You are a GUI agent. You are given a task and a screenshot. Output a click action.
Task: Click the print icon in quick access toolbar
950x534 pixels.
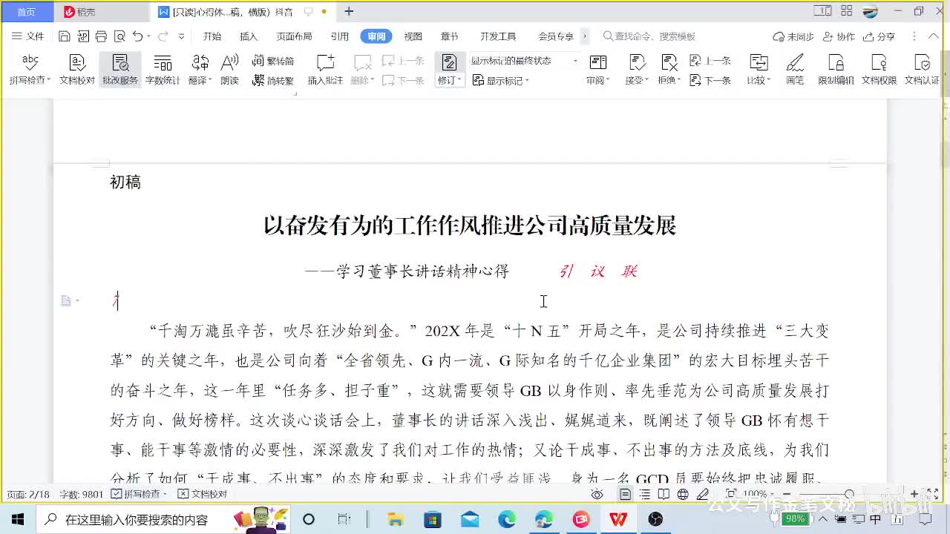101,36
